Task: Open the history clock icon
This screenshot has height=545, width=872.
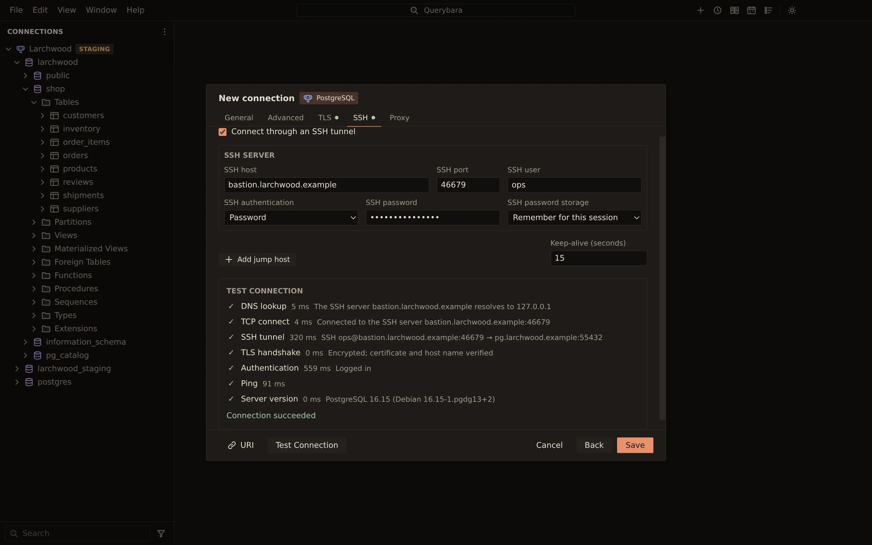Action: (717, 10)
